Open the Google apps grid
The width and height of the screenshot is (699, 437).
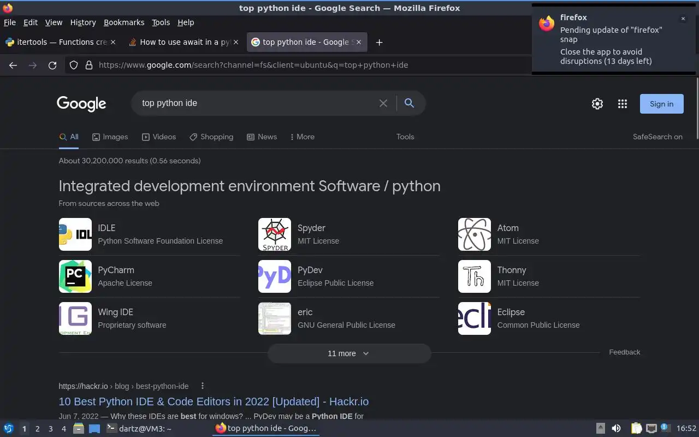622,104
